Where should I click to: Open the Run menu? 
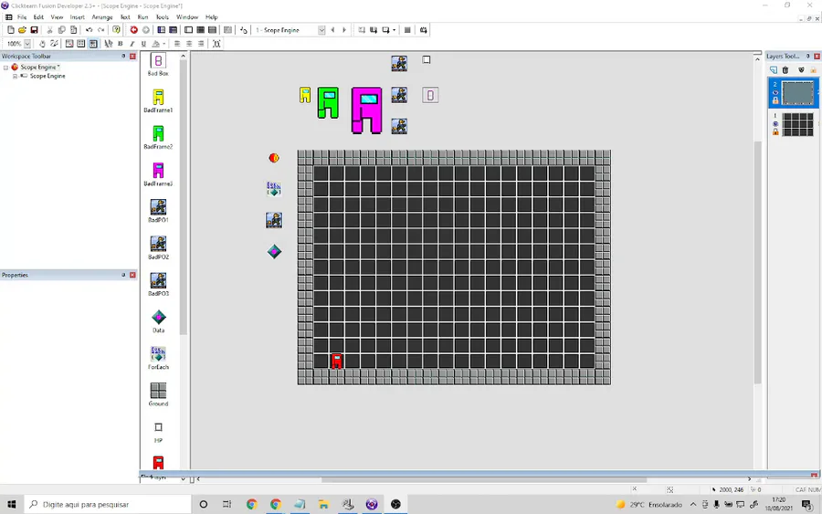tap(142, 17)
